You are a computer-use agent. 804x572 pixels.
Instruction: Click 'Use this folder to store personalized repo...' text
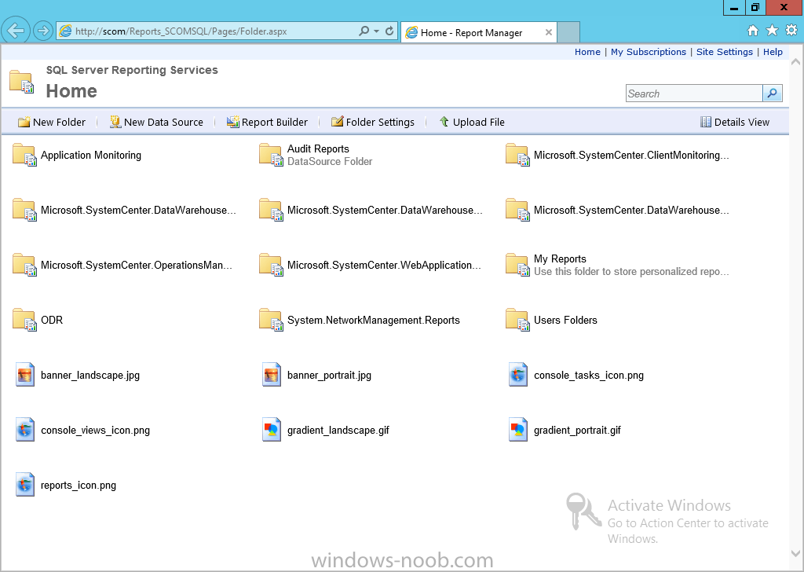coord(631,272)
